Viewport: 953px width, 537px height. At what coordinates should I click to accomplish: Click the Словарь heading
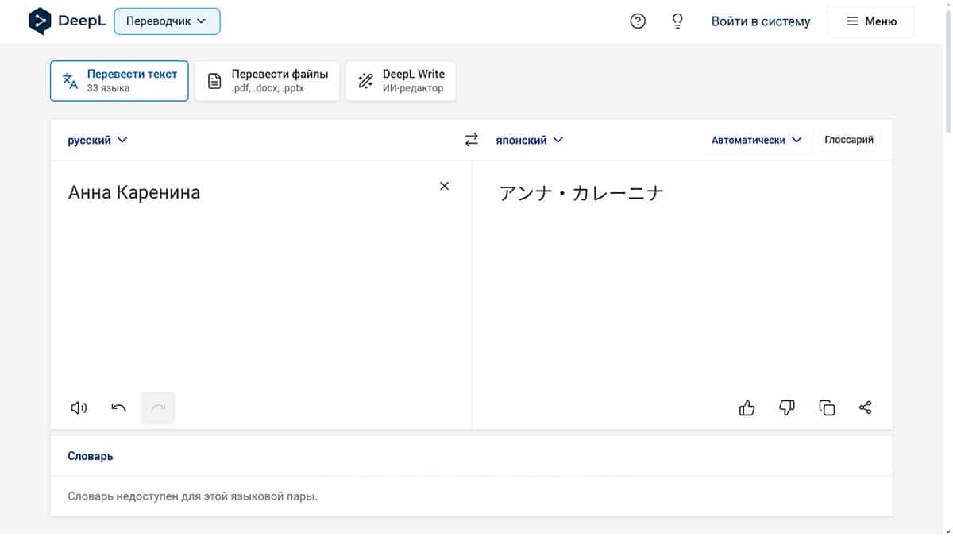(91, 456)
